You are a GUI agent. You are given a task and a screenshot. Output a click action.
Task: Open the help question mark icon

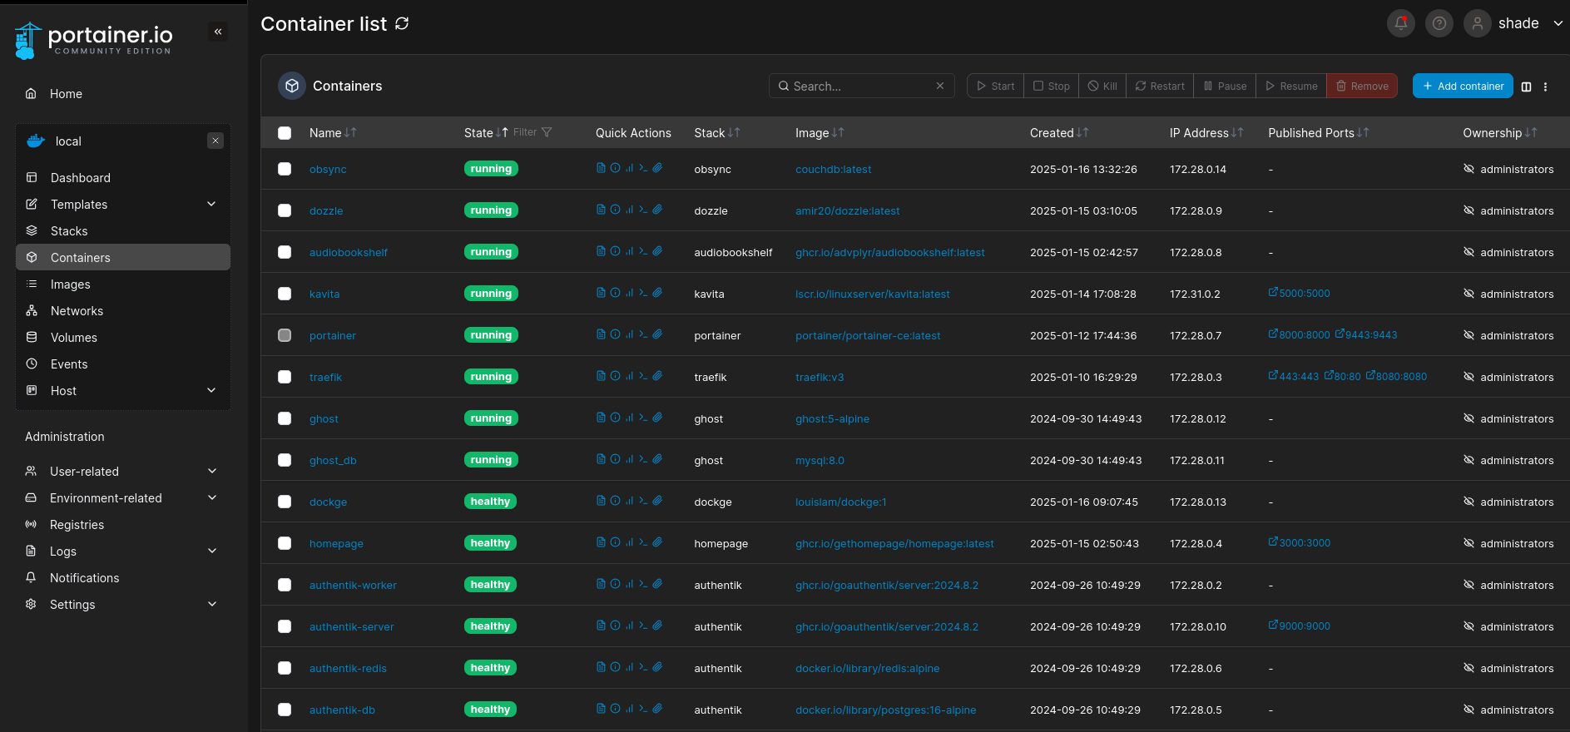(1439, 23)
